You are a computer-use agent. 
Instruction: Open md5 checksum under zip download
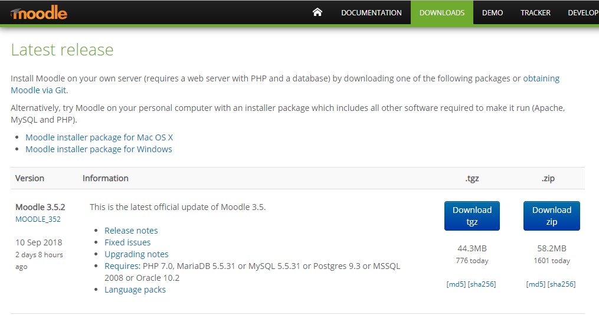point(536,284)
